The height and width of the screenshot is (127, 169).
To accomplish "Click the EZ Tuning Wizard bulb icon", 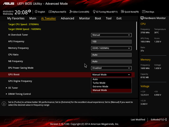I will (x=94, y=12).
